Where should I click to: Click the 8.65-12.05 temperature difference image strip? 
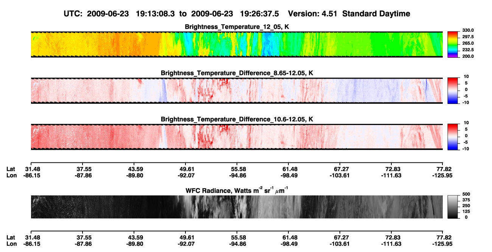tap(237, 91)
